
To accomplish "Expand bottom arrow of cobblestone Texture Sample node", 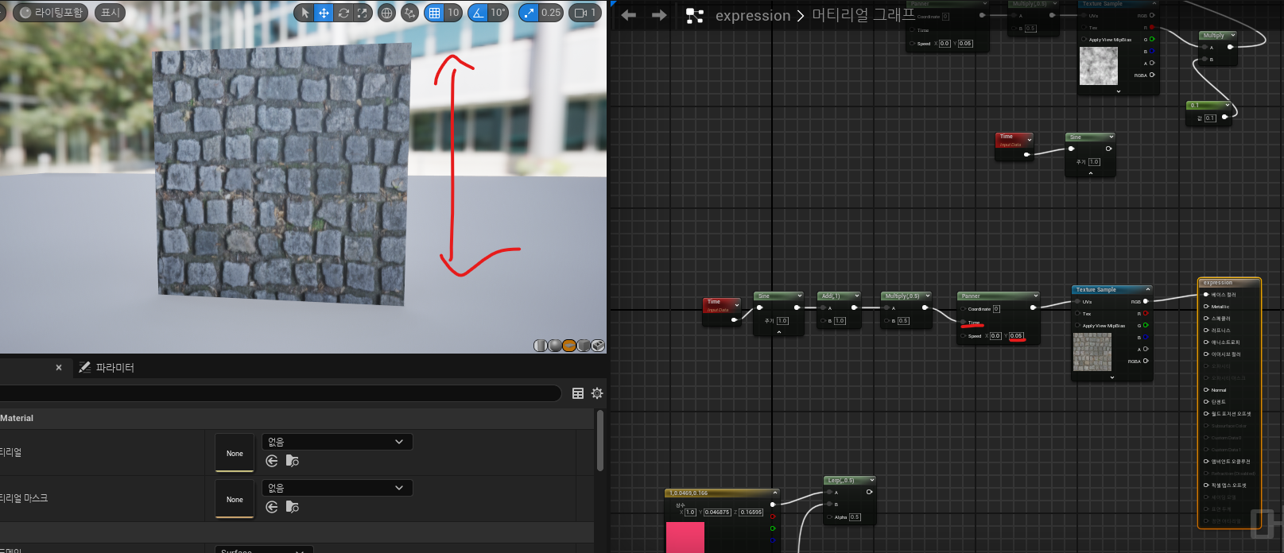I will click(x=1111, y=377).
